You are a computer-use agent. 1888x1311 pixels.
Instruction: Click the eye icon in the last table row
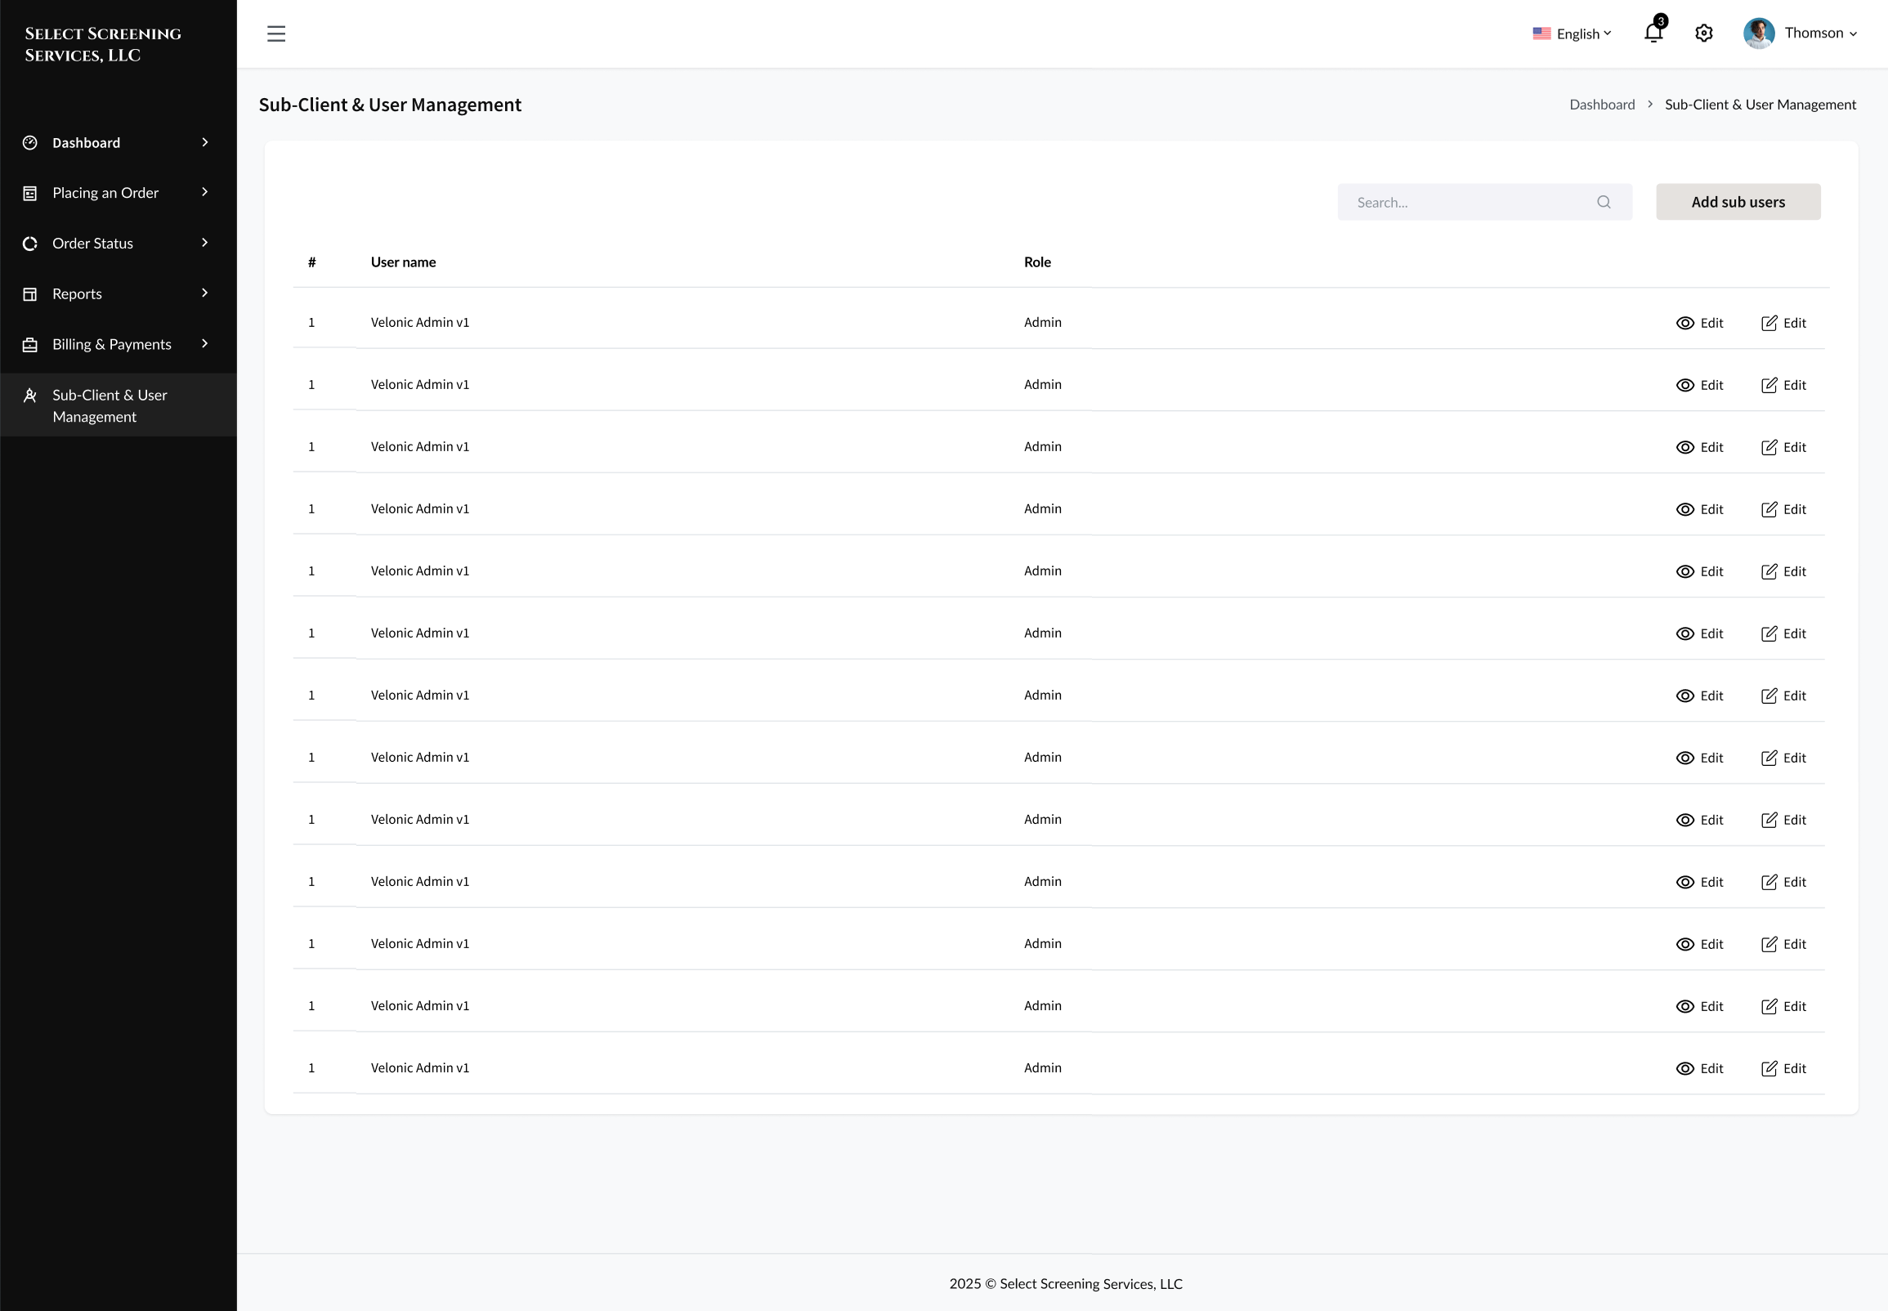click(1685, 1068)
